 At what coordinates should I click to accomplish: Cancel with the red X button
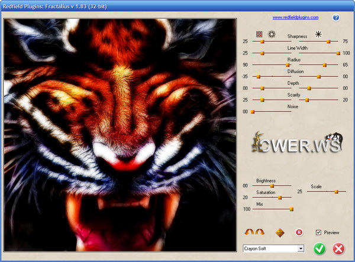338,248
